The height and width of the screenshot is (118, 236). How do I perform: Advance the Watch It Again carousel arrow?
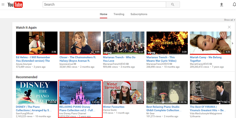[233, 43]
